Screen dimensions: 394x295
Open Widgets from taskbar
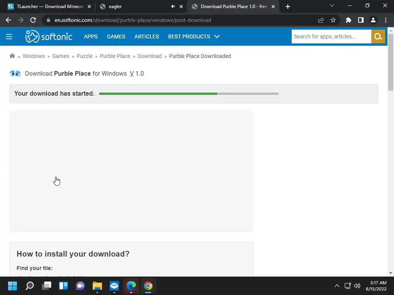click(x=63, y=286)
